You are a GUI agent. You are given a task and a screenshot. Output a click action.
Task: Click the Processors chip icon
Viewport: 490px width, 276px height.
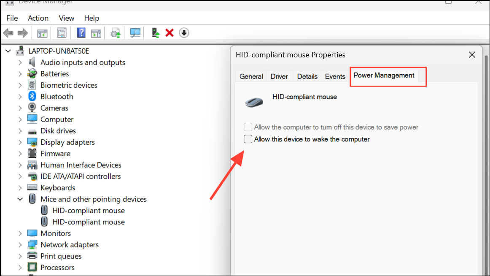click(x=32, y=267)
